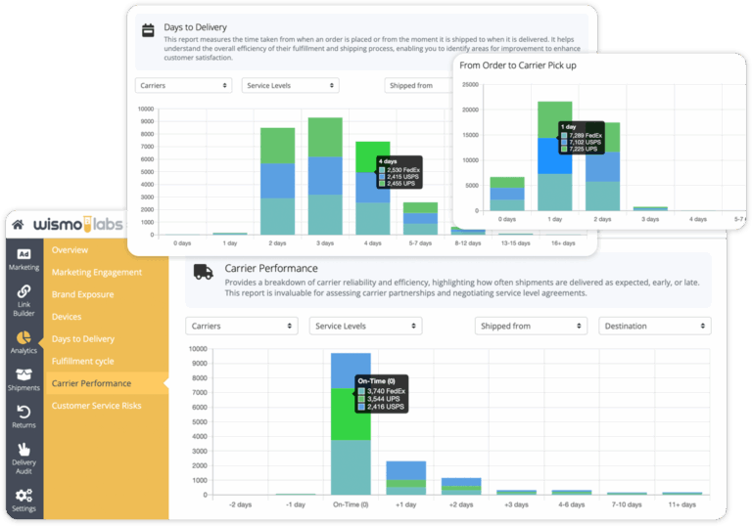Click the 'From Order to Carrier Pick up' title
752x526 pixels.
518,66
